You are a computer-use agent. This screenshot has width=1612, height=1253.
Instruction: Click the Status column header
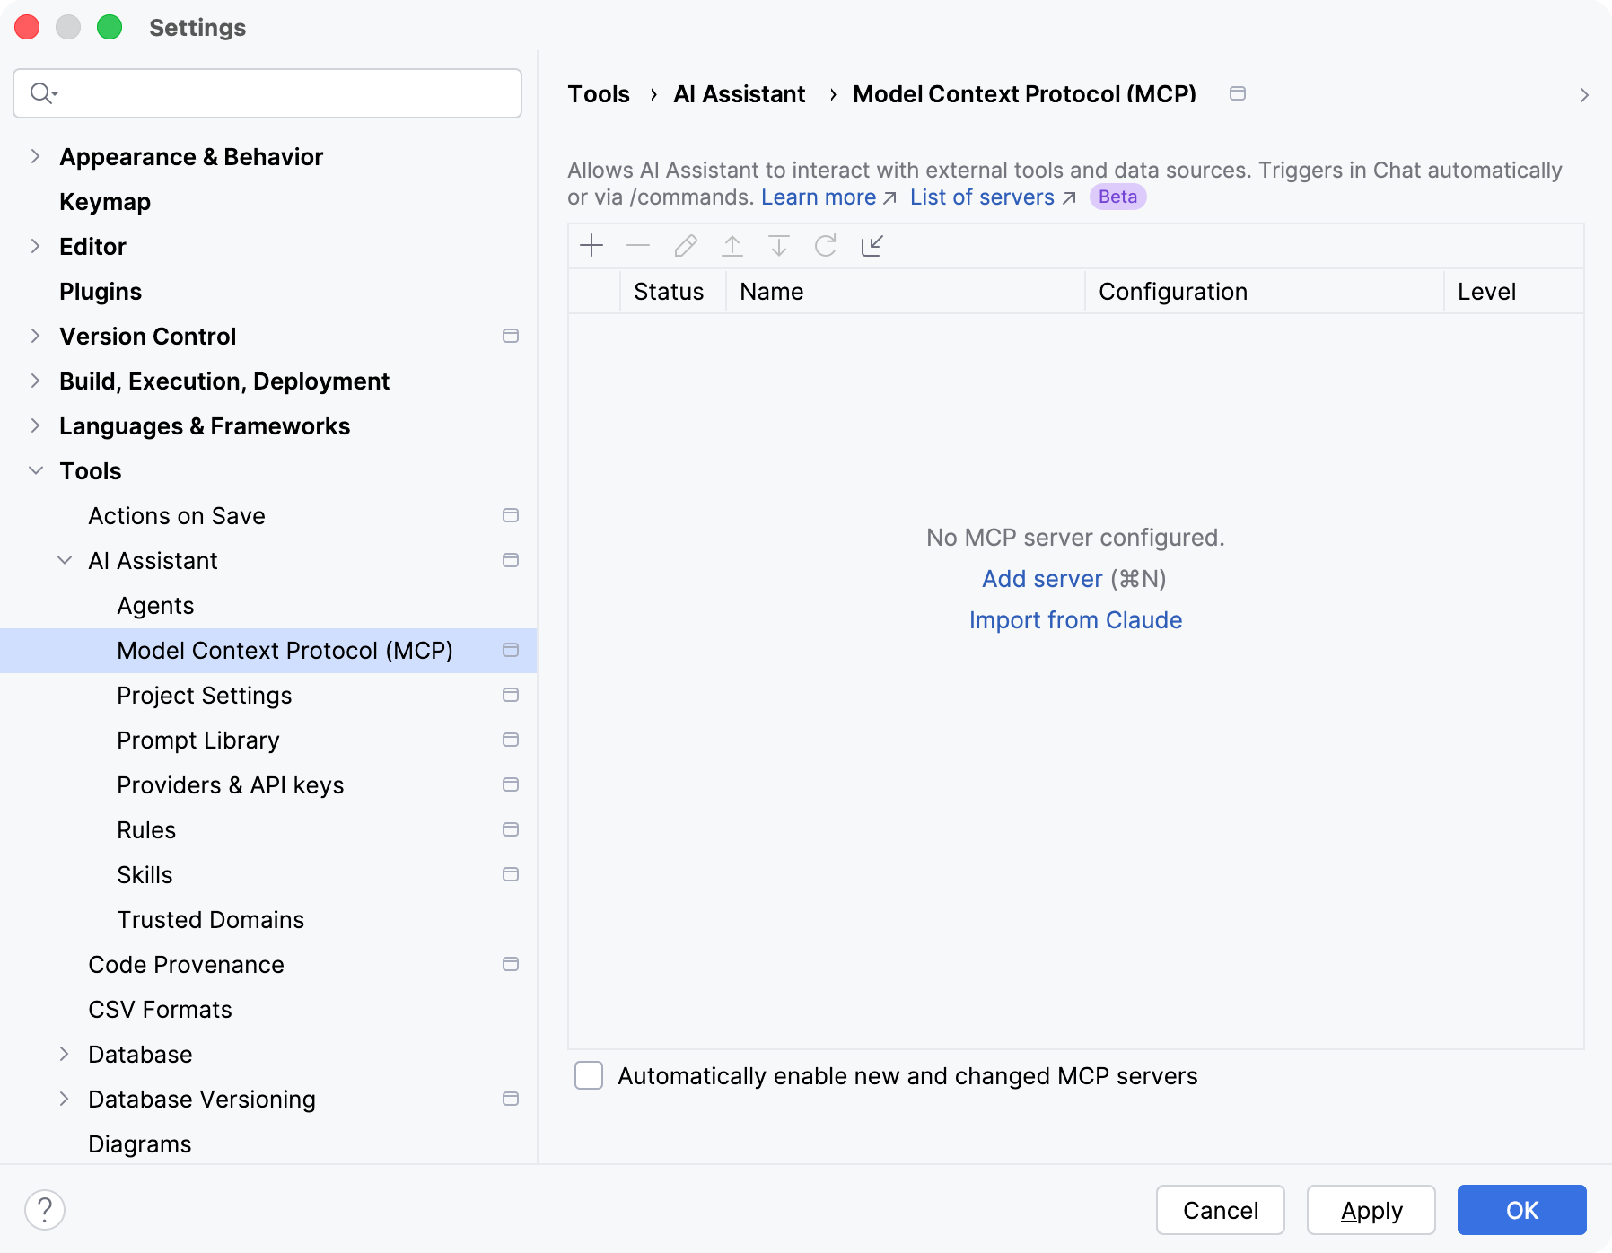(672, 292)
